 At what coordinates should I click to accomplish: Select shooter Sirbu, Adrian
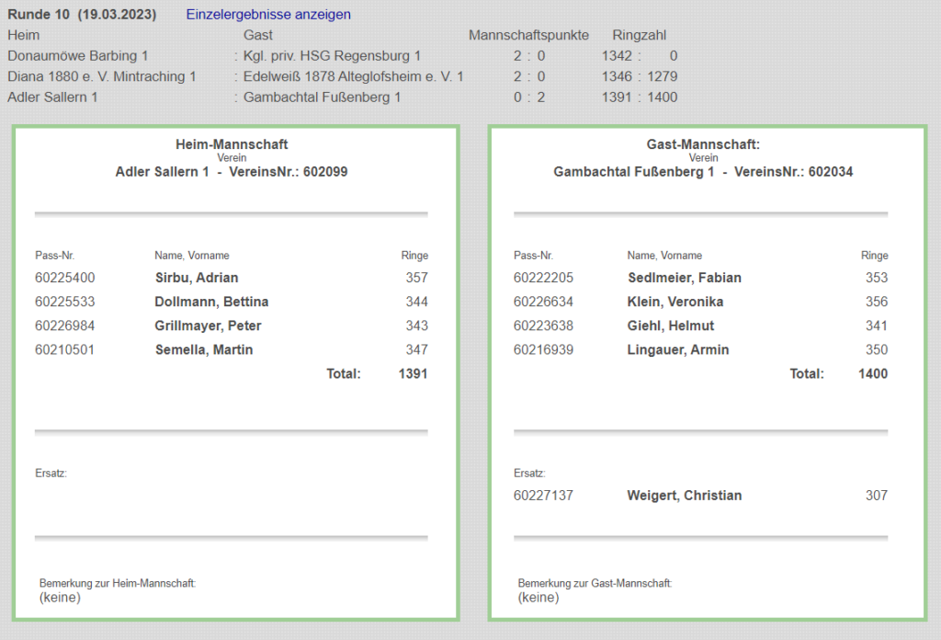pos(197,278)
